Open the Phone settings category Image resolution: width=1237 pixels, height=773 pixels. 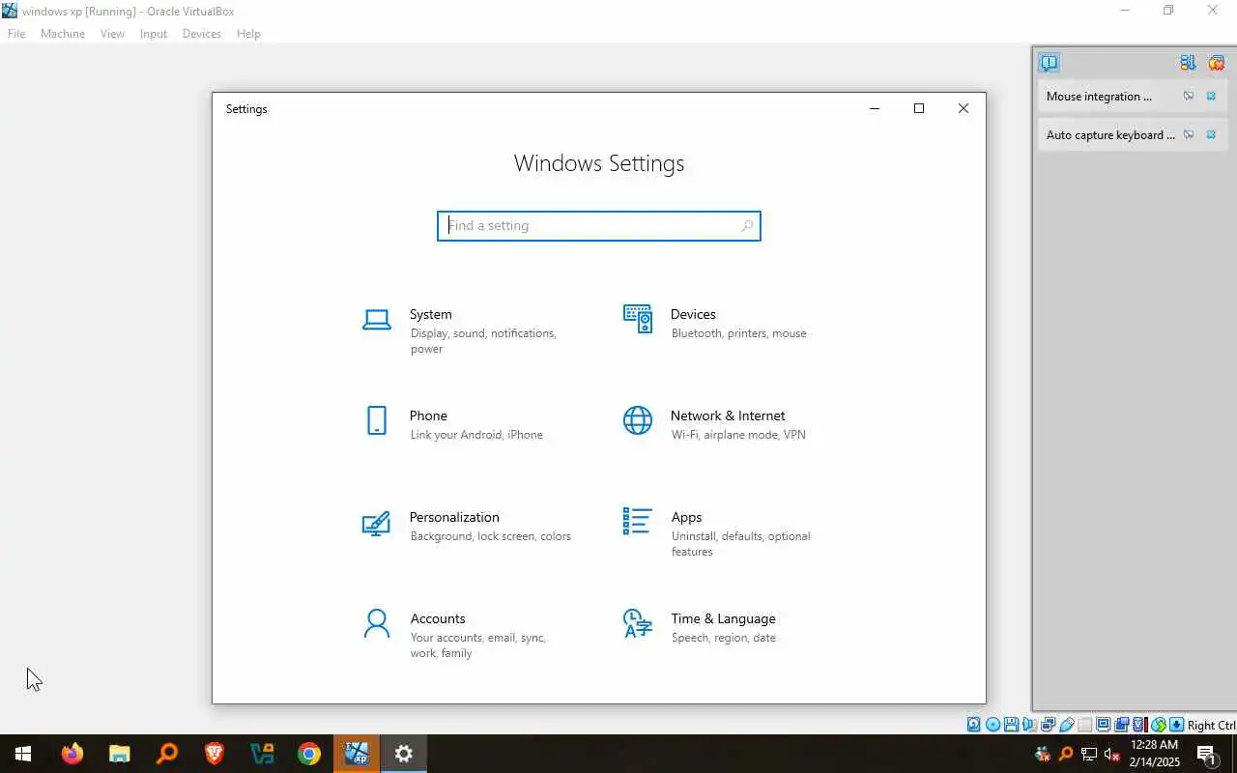(x=454, y=424)
